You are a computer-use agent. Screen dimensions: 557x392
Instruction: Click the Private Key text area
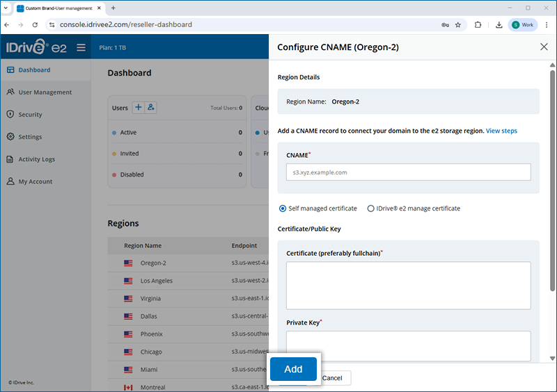(x=409, y=346)
